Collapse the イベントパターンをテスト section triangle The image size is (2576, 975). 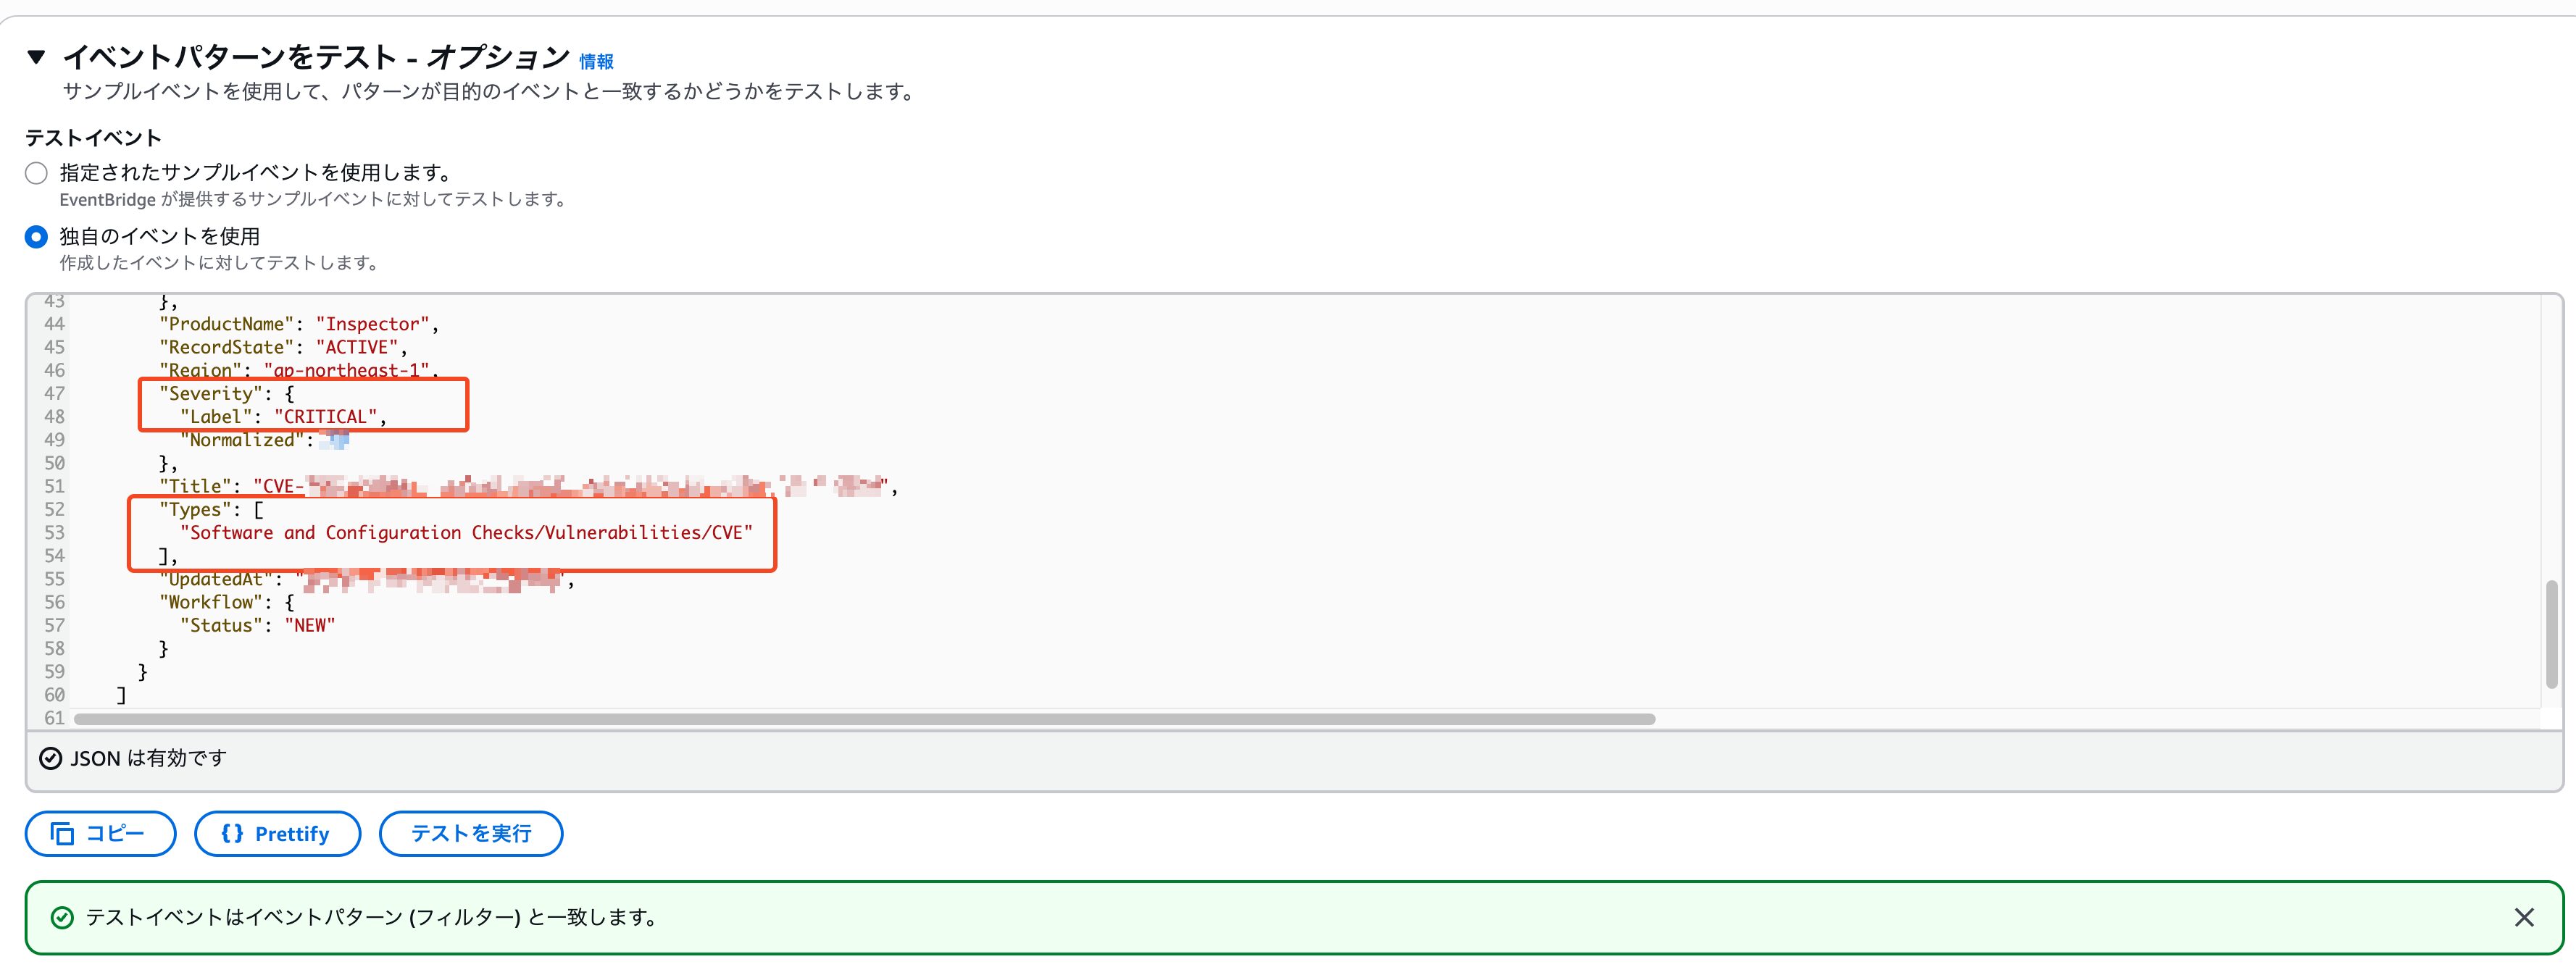click(x=36, y=57)
